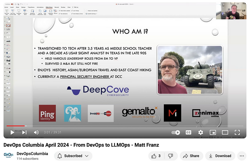252x161 pixels.
Task: Open Set Up Slide Show
Action: [x=40, y=12]
